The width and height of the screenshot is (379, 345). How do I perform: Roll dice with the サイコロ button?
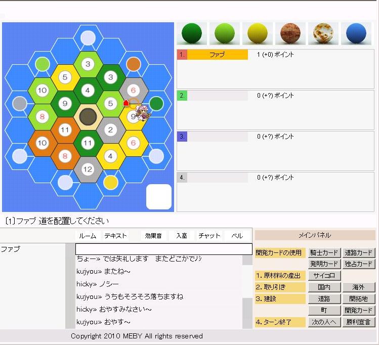324,275
